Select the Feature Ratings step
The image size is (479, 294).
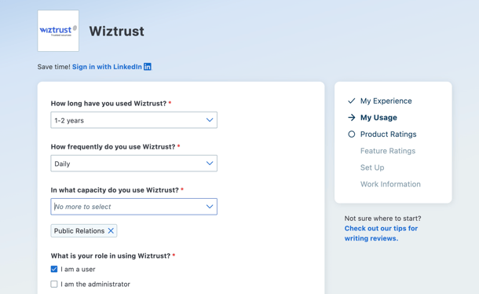(388, 151)
